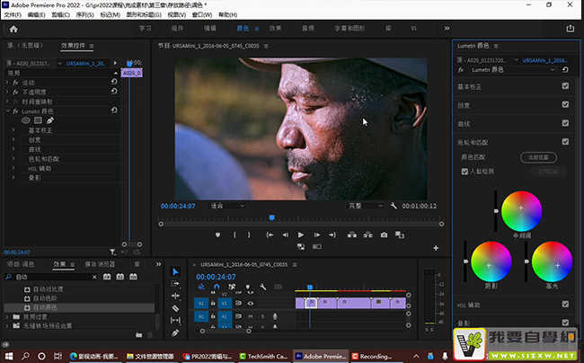Click the Lift button

352,235
